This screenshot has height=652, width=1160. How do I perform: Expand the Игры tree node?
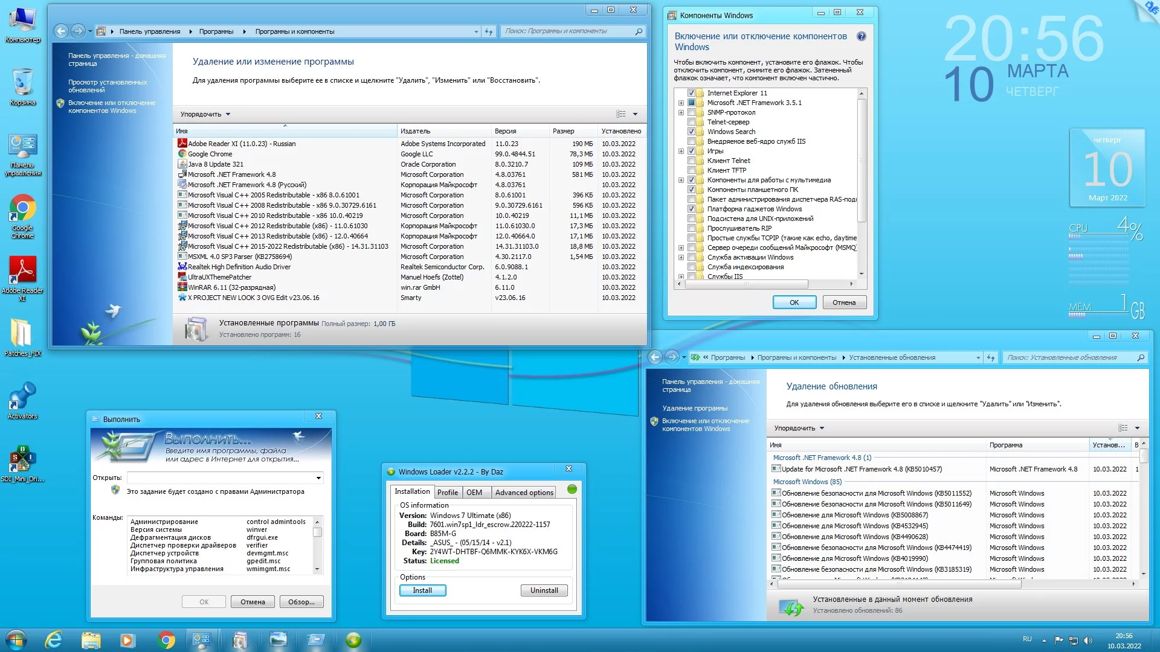point(681,151)
